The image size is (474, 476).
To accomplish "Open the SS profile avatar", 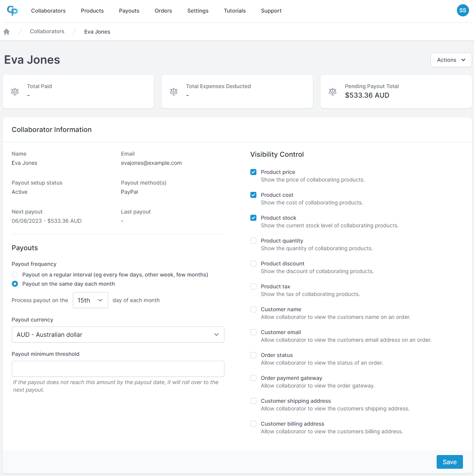I will coord(463,10).
